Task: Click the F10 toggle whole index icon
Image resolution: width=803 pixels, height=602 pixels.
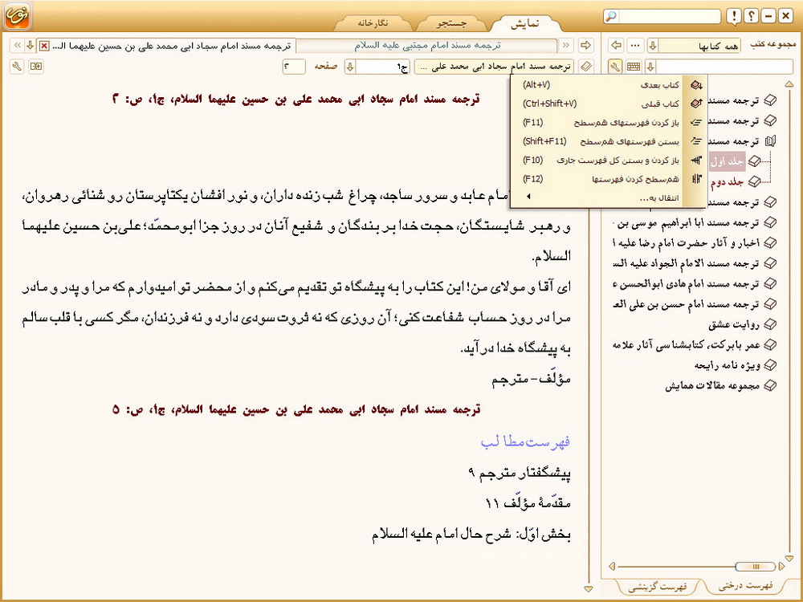Action: click(696, 161)
